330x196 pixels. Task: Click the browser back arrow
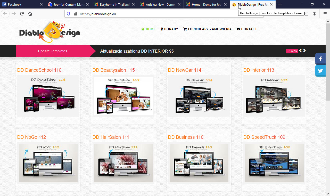click(x=5, y=14)
